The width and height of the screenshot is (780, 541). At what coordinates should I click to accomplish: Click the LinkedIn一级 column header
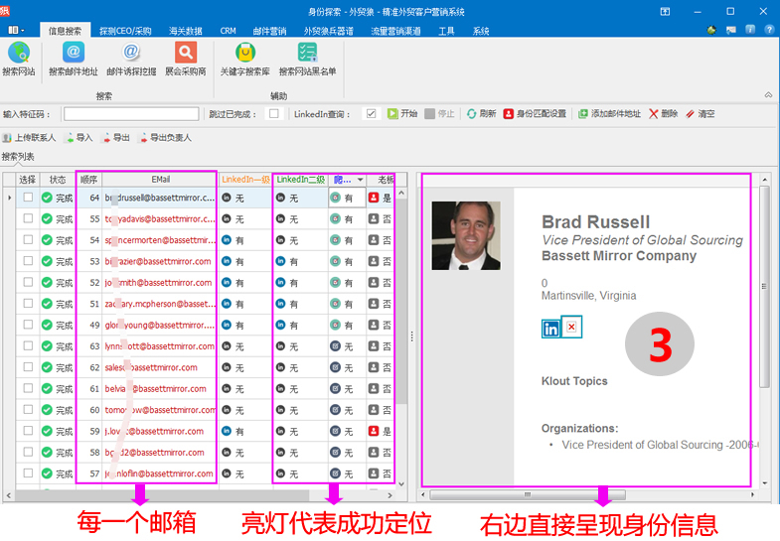point(245,180)
